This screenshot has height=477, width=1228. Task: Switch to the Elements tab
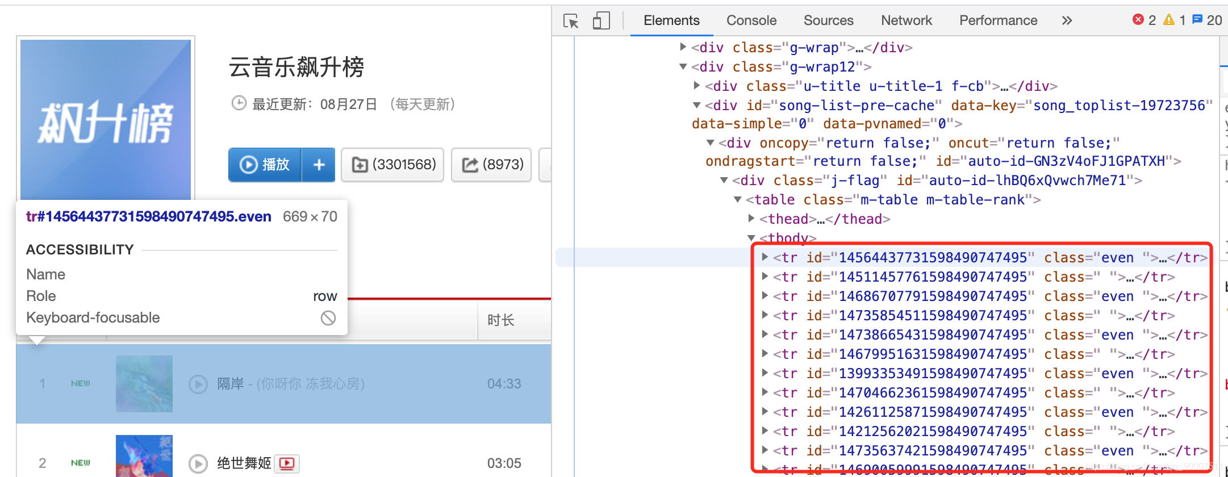tap(671, 20)
